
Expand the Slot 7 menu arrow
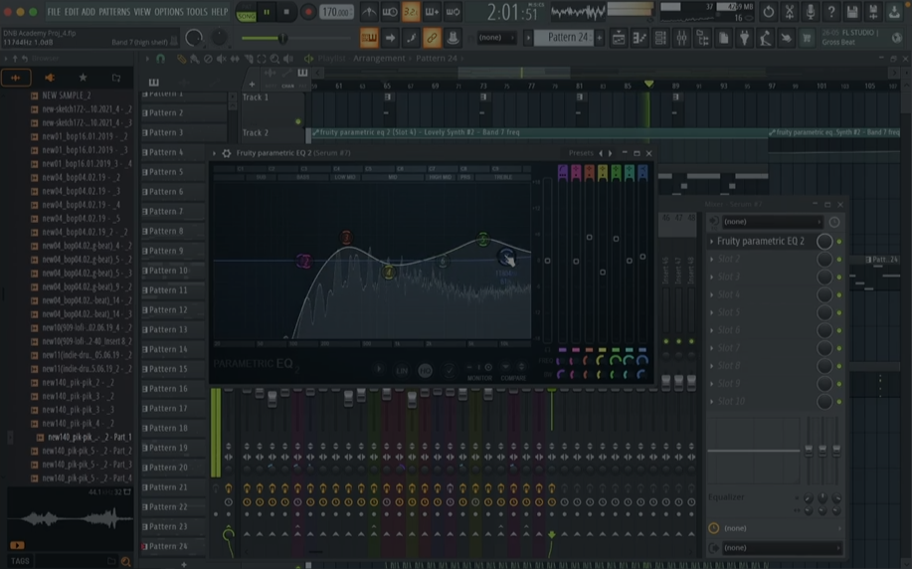[x=711, y=348]
